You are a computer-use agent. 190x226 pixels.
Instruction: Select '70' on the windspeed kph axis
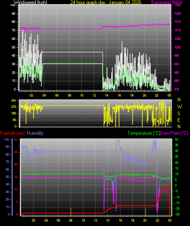13,31
